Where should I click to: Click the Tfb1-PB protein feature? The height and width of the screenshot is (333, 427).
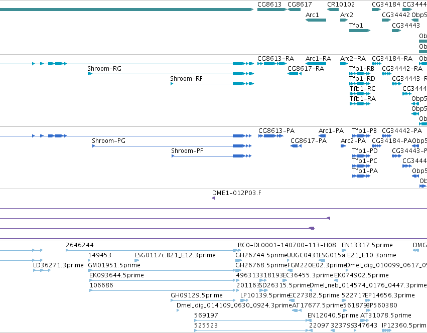pos(361,136)
